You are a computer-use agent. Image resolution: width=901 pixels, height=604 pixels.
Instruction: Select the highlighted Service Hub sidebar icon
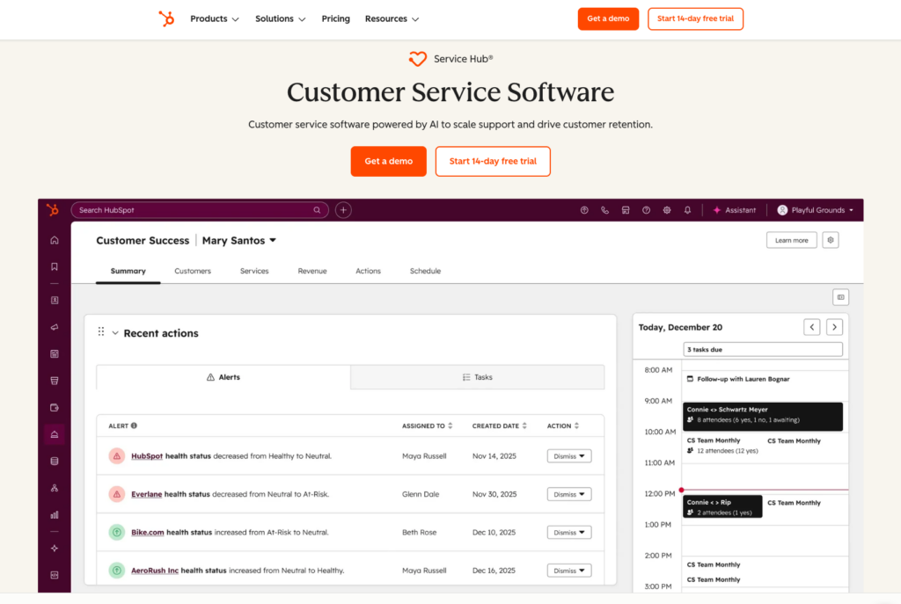54,433
